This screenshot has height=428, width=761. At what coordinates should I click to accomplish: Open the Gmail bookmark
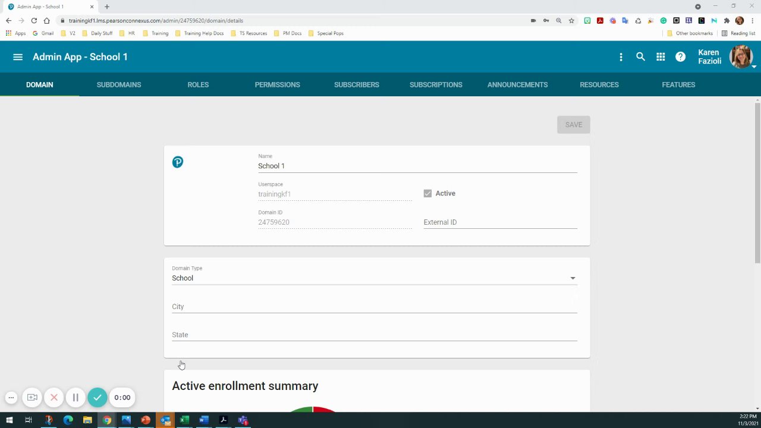(43, 33)
